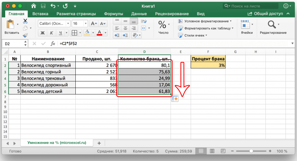Click the fx insert function button
This screenshot has height=161, width=297.
coord(53,44)
